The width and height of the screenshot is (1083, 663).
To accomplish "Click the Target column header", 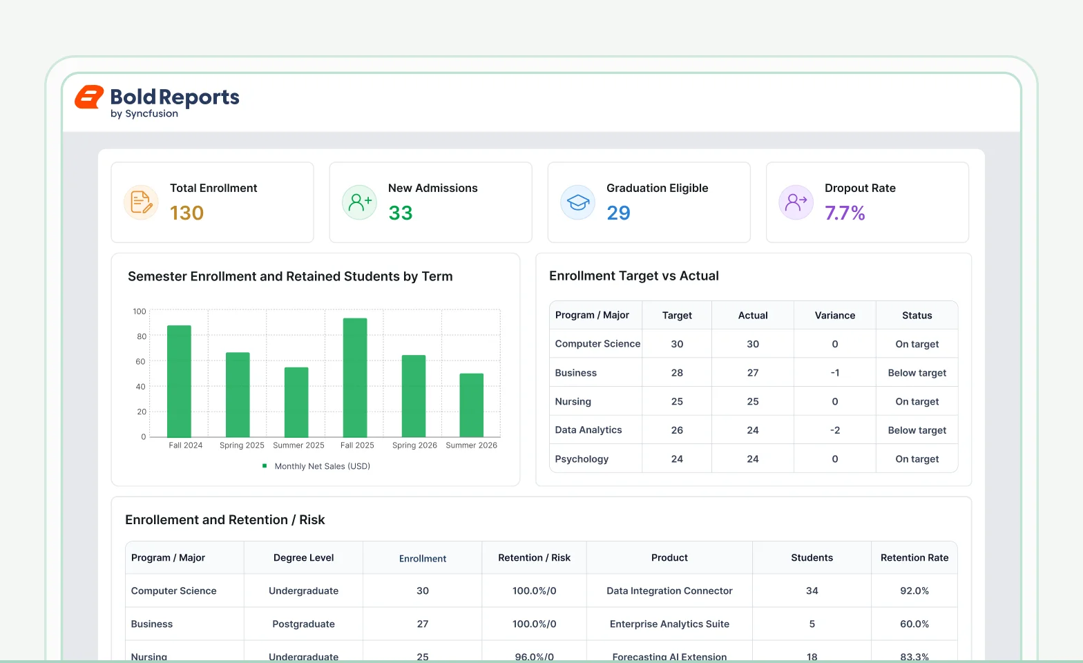I will (677, 315).
